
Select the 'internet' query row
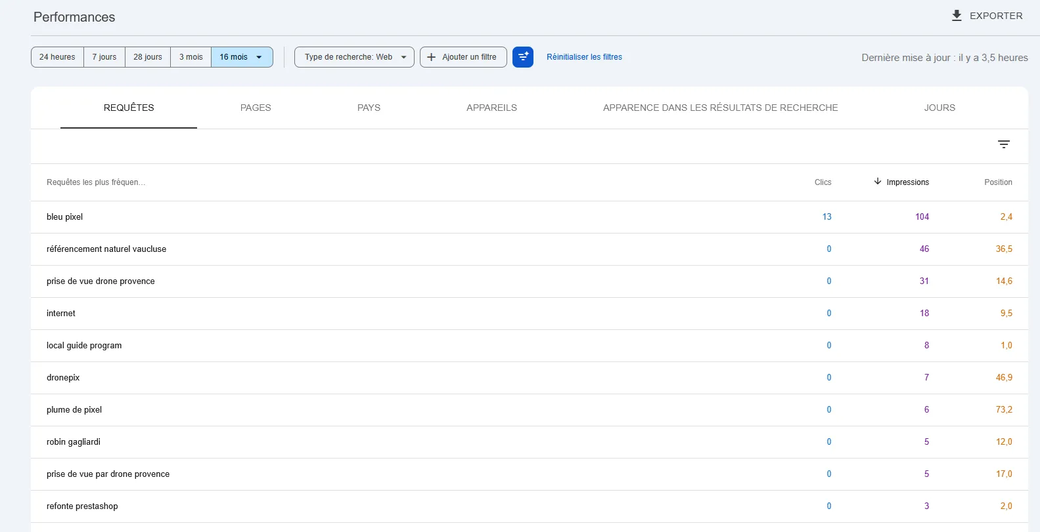click(529, 314)
